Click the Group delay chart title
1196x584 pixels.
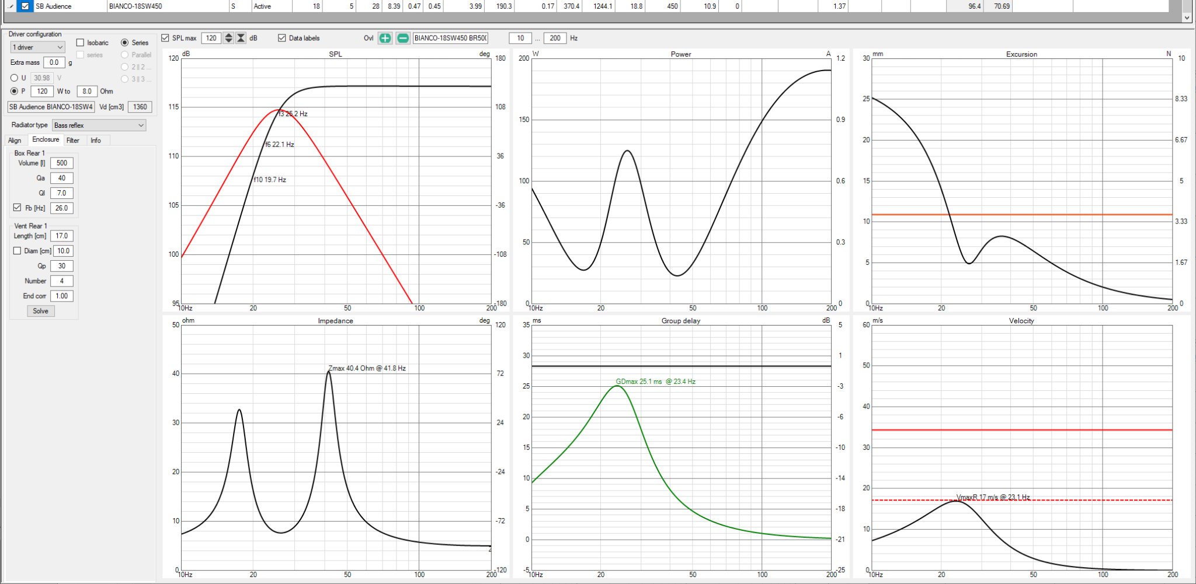[x=681, y=321]
